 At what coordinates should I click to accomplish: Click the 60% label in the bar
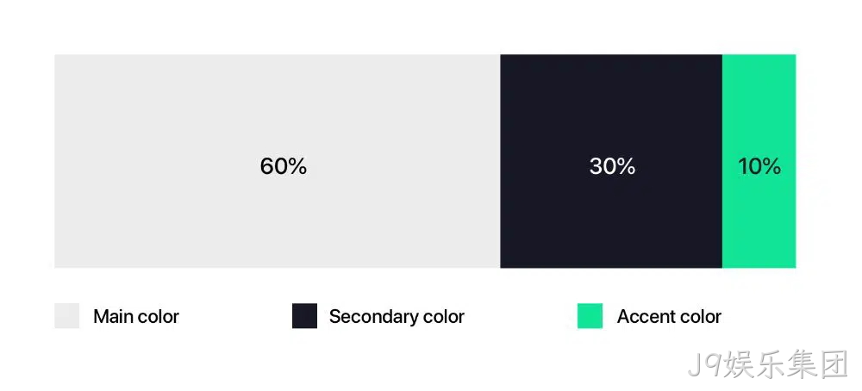coord(283,166)
